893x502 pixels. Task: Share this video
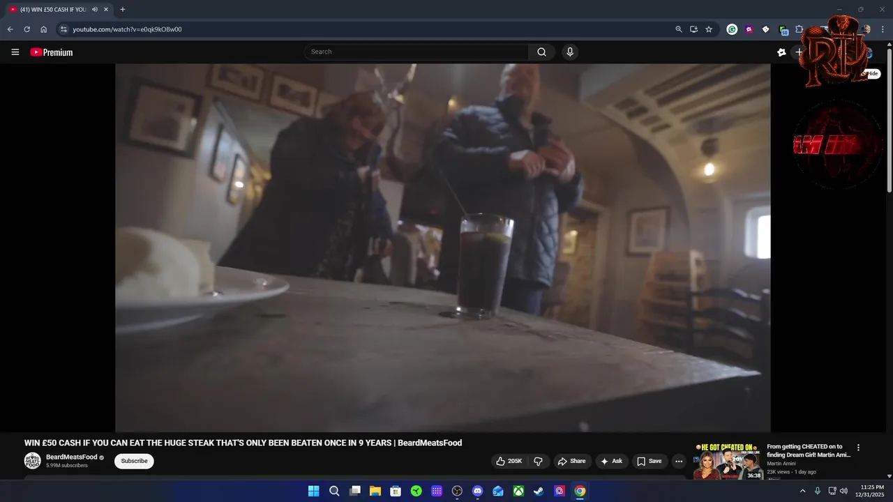[x=572, y=461]
